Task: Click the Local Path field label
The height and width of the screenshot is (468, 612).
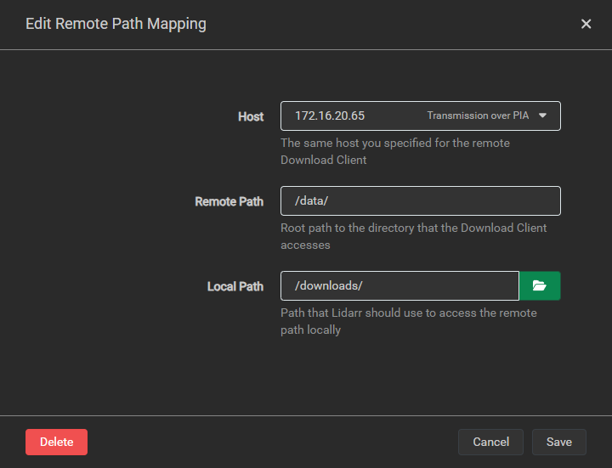Action: click(x=235, y=286)
